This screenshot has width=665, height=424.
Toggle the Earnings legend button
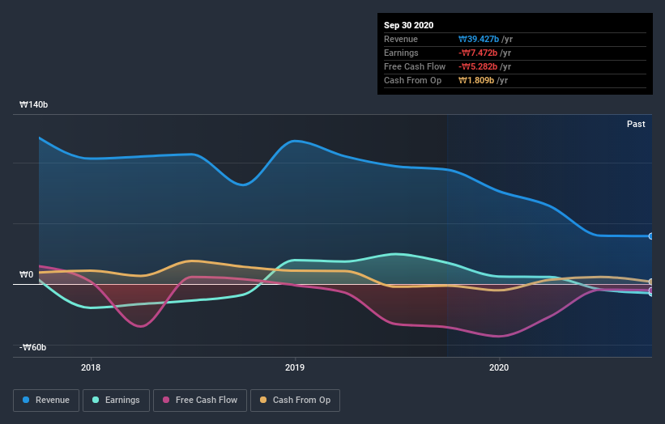tap(116, 401)
